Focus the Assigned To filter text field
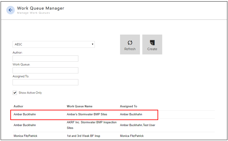 click(x=45, y=82)
